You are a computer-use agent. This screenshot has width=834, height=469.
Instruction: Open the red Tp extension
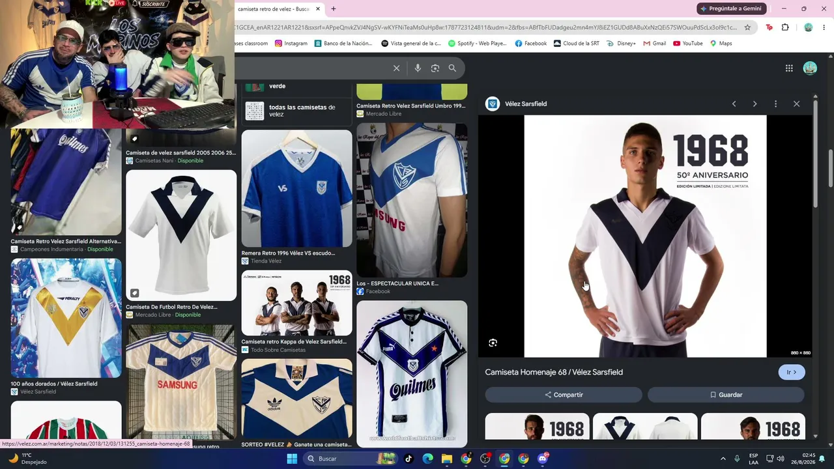coord(769,27)
